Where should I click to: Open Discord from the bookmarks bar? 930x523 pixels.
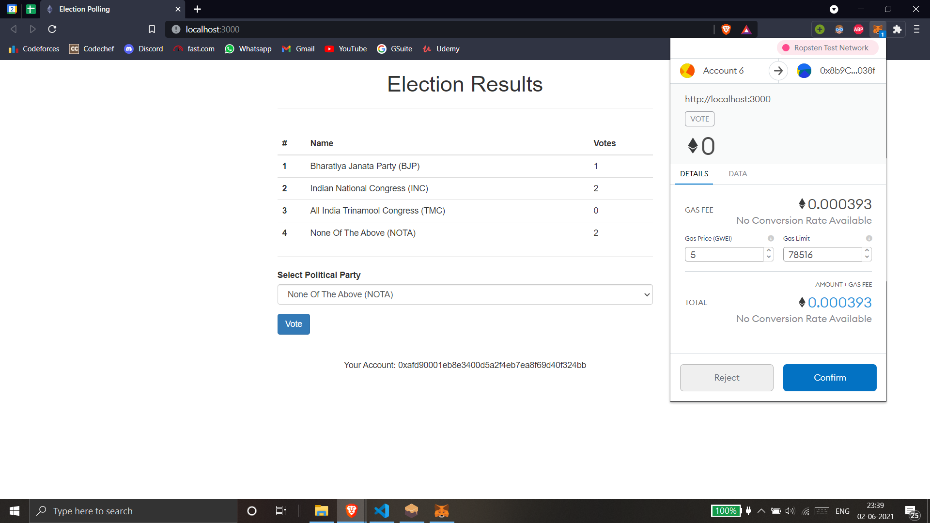coord(143,48)
